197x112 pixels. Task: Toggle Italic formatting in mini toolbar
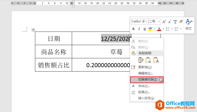pos(139,29)
